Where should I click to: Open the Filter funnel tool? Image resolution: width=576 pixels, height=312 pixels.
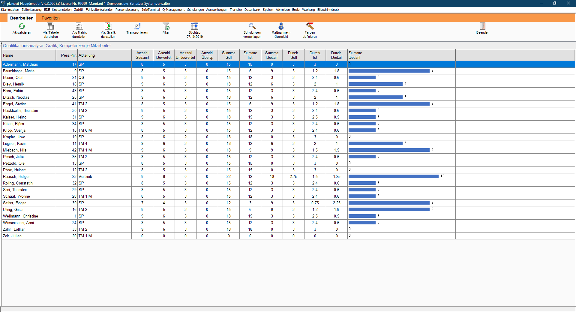tap(166, 26)
